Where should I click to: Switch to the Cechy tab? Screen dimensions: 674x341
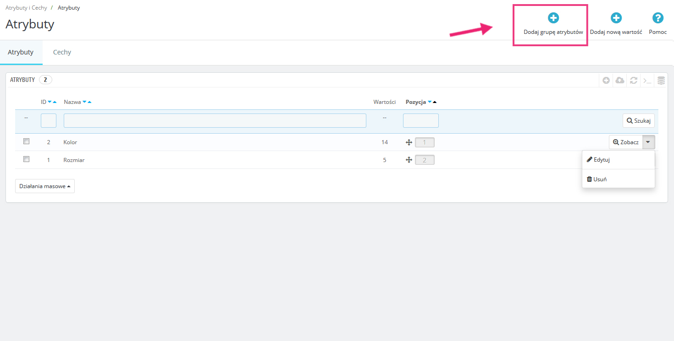click(x=62, y=52)
